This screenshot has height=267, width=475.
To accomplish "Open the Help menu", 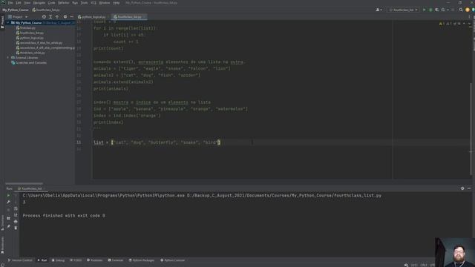I will 117,3.
